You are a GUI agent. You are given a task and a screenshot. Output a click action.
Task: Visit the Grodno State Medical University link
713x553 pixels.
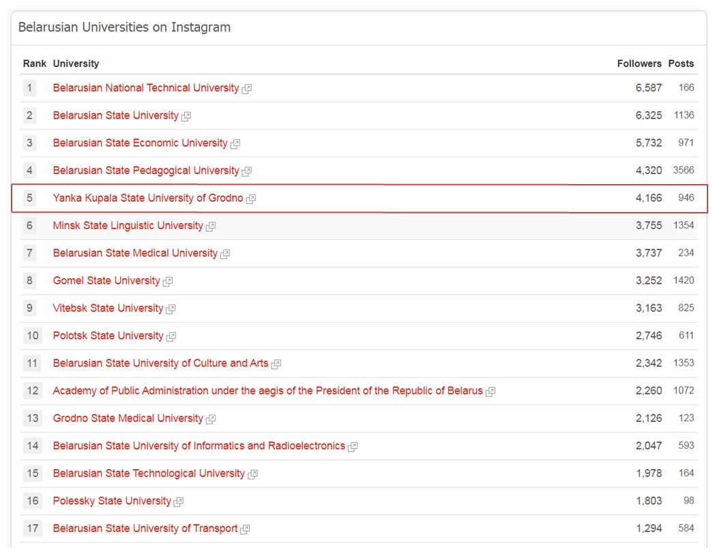tap(128, 418)
